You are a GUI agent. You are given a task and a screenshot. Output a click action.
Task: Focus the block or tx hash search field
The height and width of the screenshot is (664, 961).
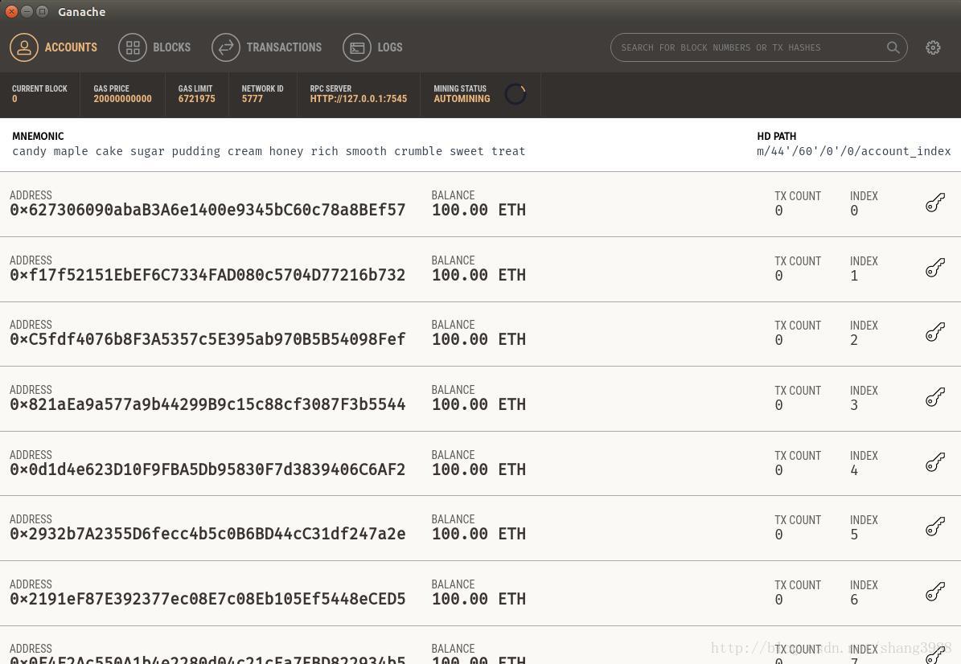pos(759,47)
